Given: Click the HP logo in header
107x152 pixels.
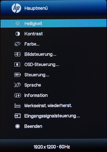Looking at the screenshot, I should pos(16,8).
